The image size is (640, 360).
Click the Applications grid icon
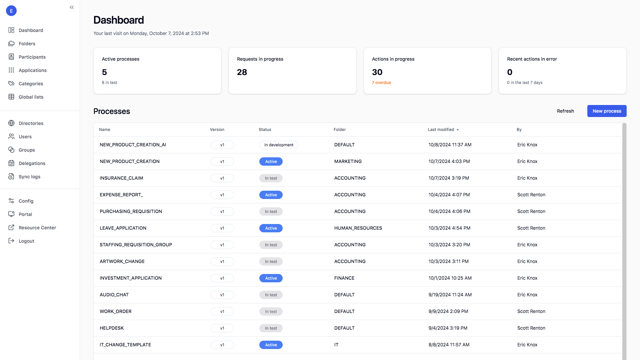11,70
